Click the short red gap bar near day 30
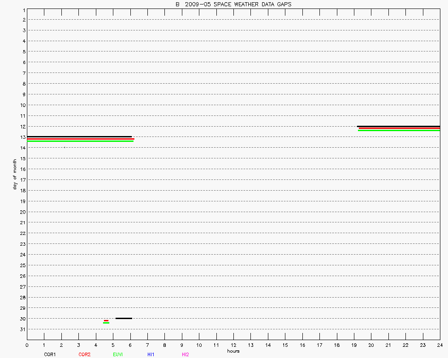 (106, 320)
